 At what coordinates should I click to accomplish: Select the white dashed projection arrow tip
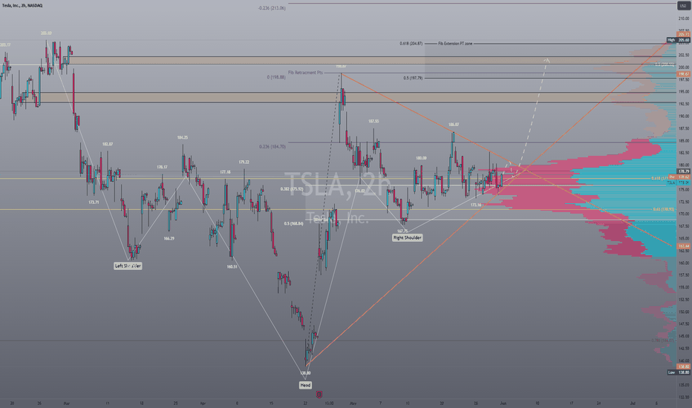coord(546,59)
